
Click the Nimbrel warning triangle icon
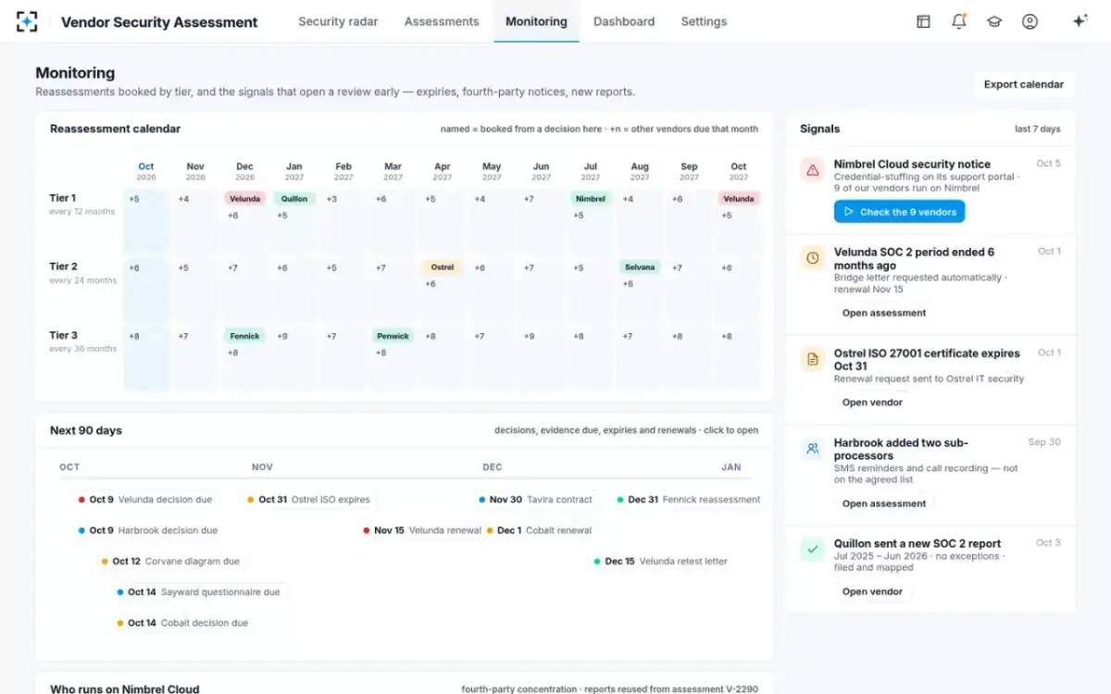pyautogui.click(x=812, y=170)
